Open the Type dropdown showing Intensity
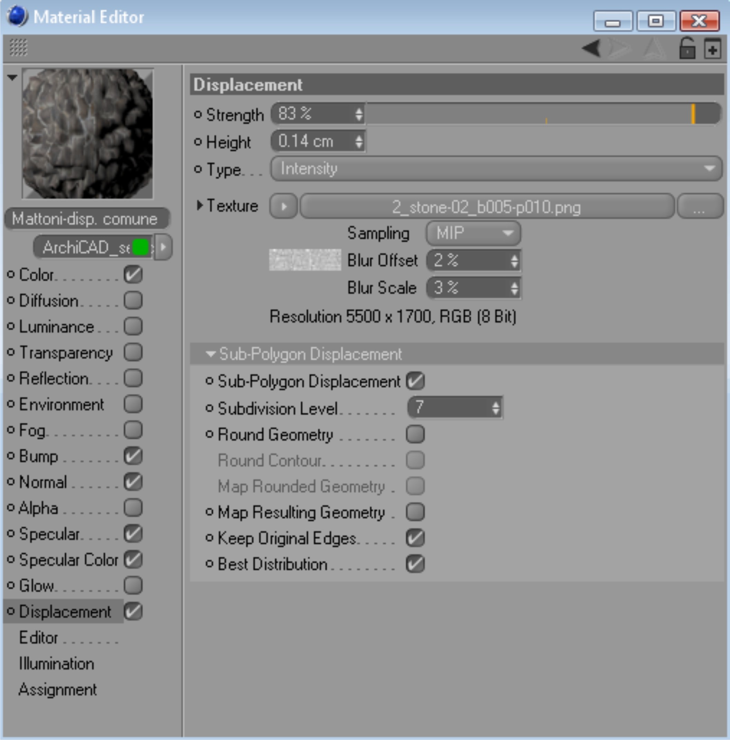Image resolution: width=730 pixels, height=740 pixels. point(496,169)
